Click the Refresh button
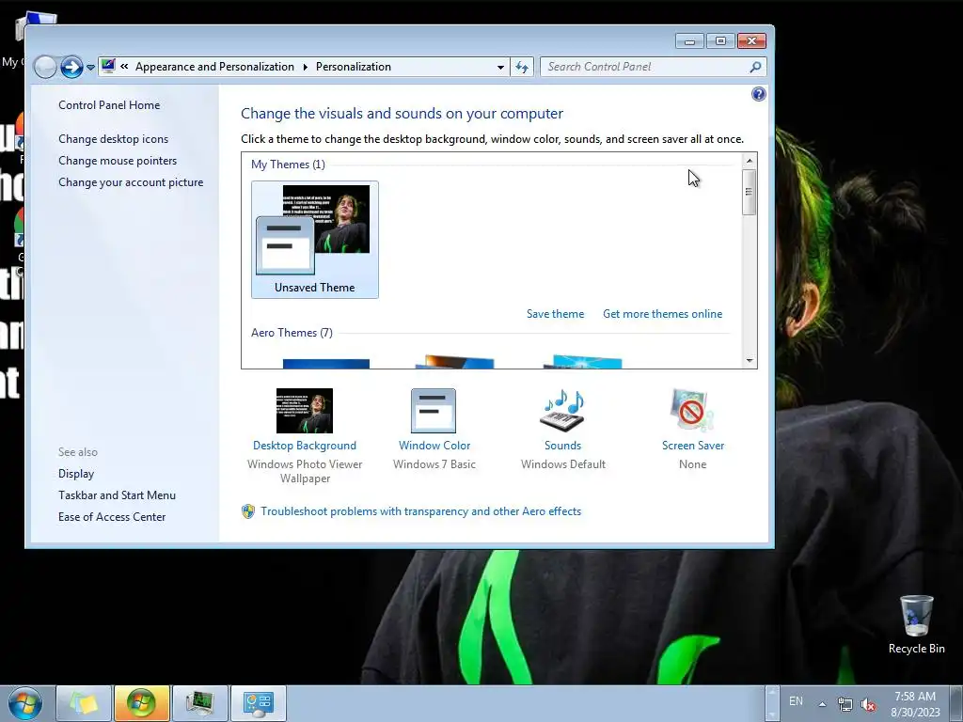 [x=521, y=67]
